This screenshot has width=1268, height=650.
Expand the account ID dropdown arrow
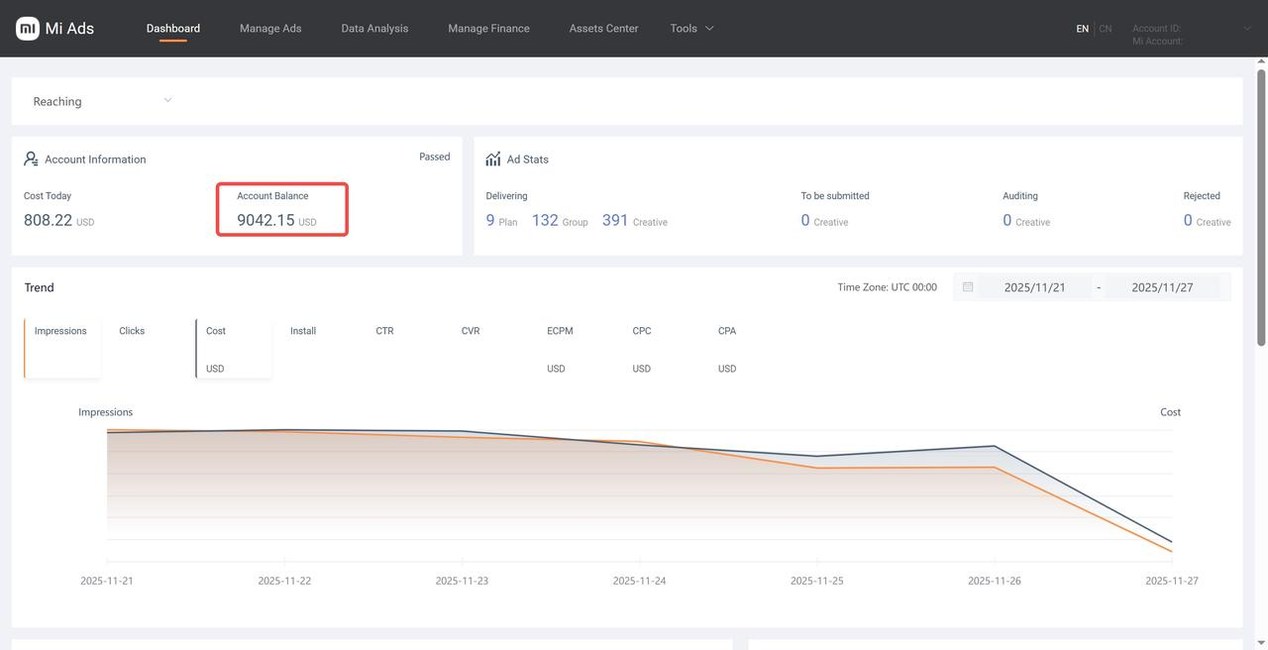point(1247,29)
